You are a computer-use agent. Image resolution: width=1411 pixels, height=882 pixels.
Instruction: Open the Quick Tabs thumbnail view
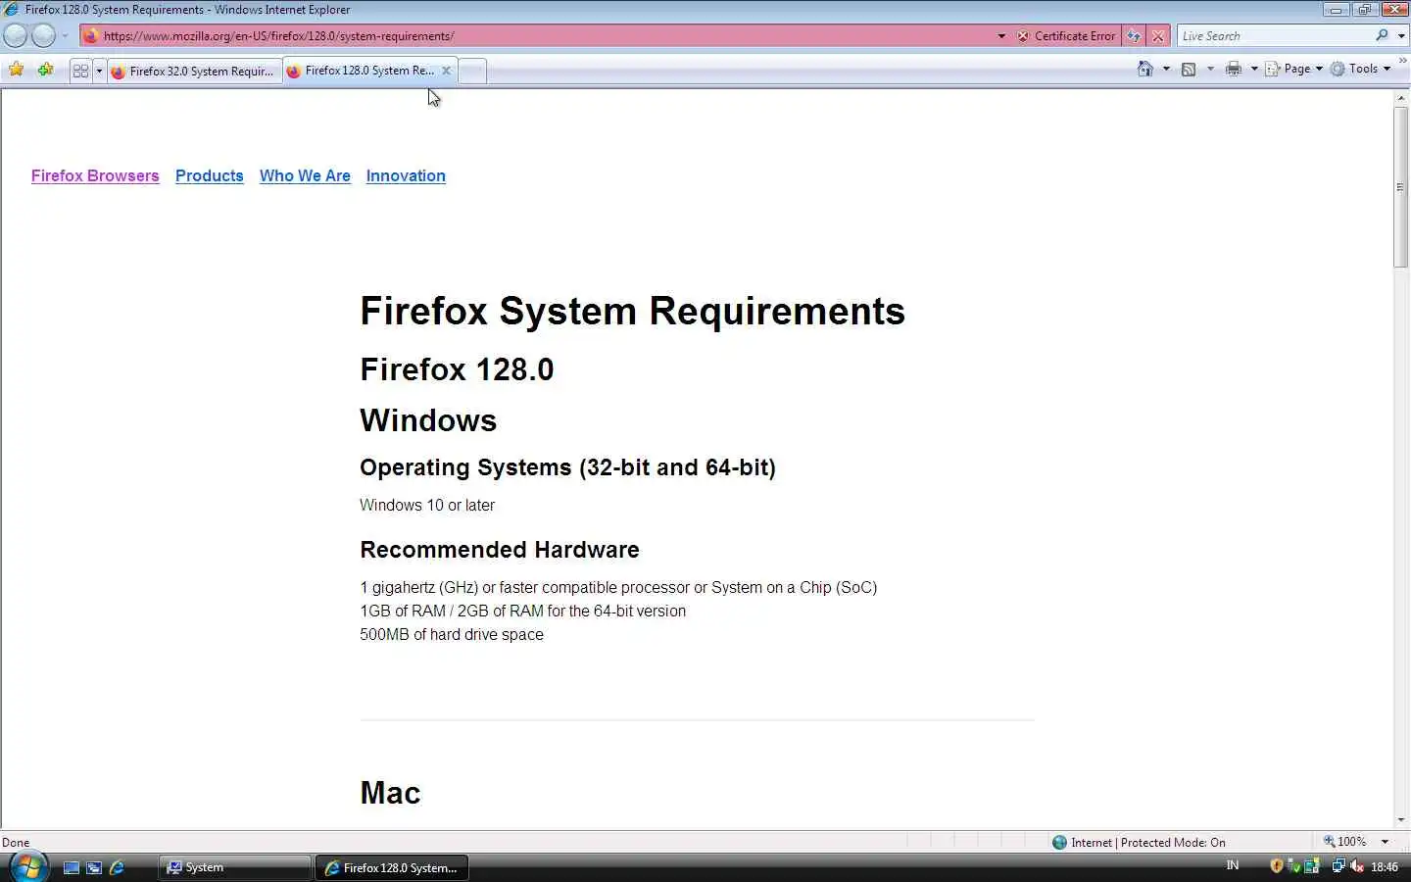pos(81,71)
